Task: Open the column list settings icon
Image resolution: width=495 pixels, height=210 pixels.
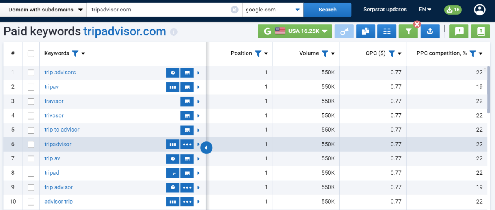Action: point(387,31)
